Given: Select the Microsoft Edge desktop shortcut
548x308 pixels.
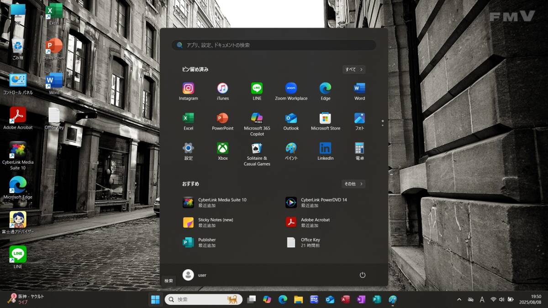Looking at the screenshot, I should tap(18, 188).
